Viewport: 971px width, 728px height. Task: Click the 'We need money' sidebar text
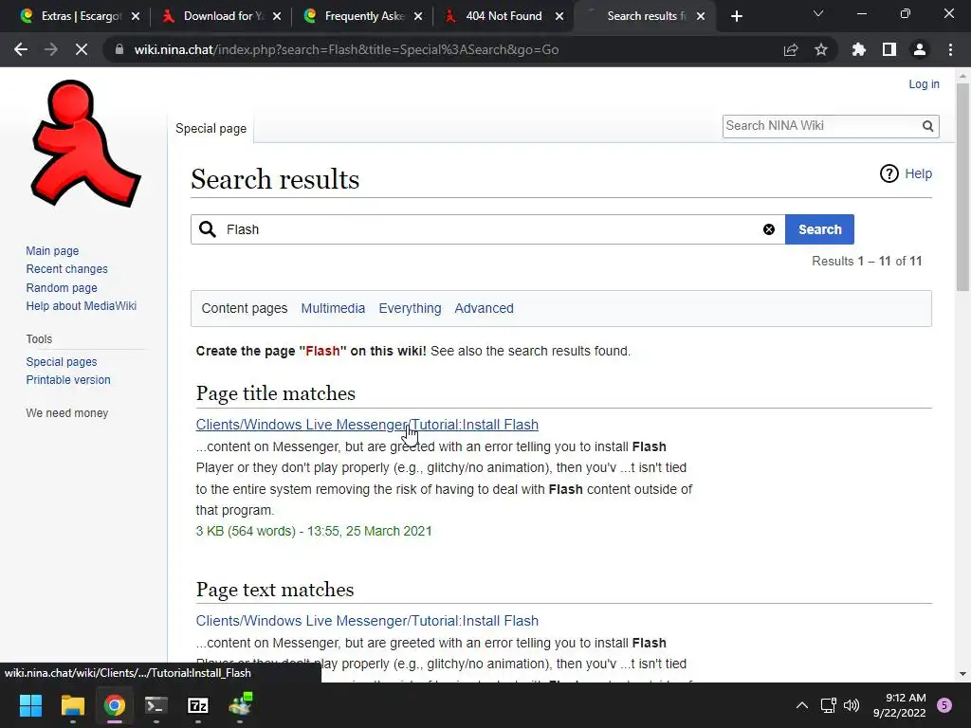tap(67, 413)
